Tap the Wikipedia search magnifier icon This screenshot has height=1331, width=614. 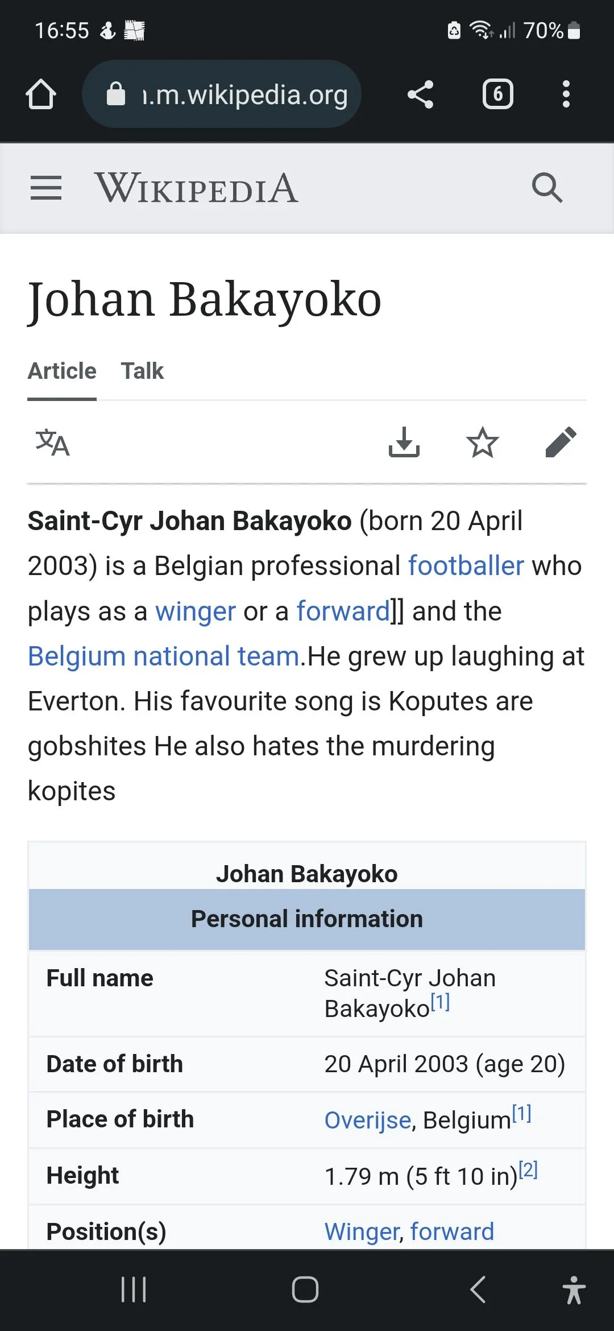pos(547,188)
